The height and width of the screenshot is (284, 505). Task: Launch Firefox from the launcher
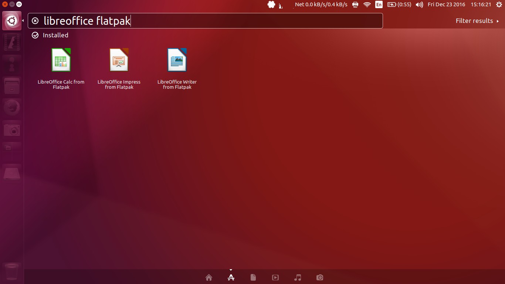[11, 107]
